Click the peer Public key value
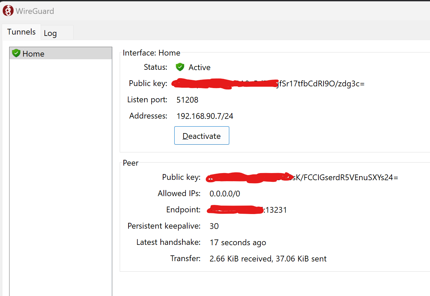The height and width of the screenshot is (296, 430). [302, 177]
